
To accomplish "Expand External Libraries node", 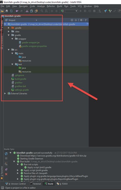I will point(5,93).
